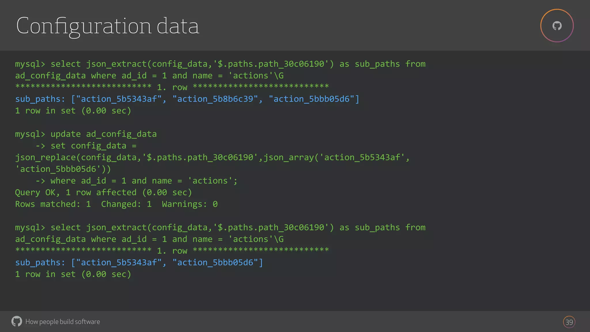Click the slide number 39 badge
This screenshot has height=332, width=590.
pos(569,322)
